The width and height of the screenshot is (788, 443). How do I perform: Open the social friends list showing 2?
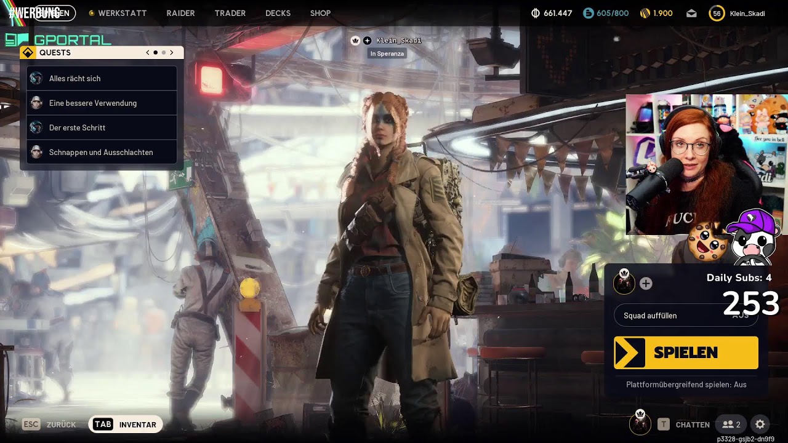[x=731, y=425]
